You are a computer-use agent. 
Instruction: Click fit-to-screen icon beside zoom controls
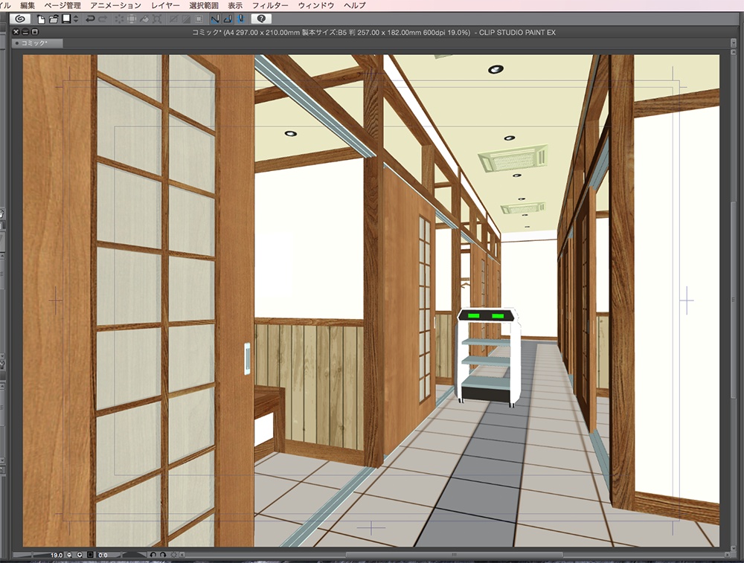click(x=90, y=555)
